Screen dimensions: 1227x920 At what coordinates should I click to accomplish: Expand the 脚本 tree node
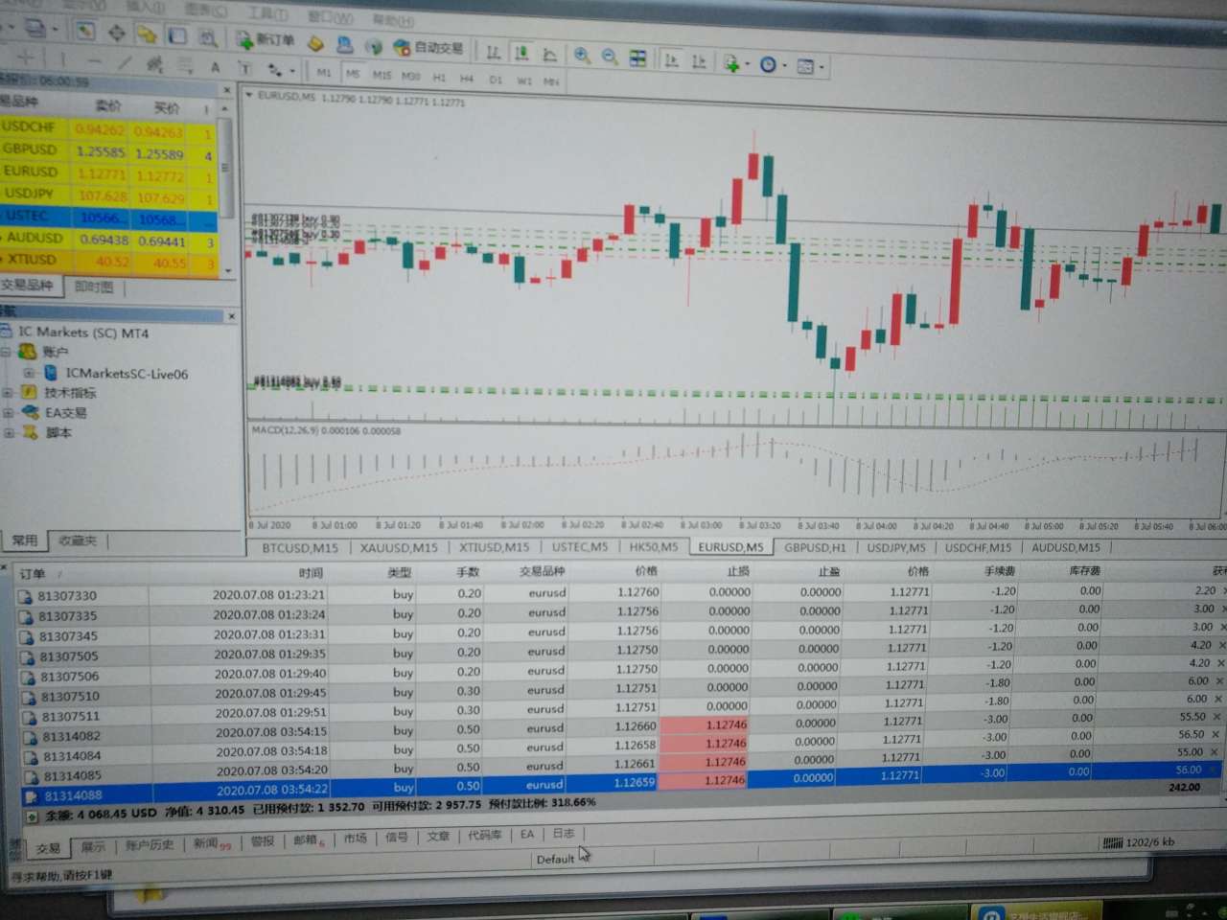pyautogui.click(x=8, y=432)
